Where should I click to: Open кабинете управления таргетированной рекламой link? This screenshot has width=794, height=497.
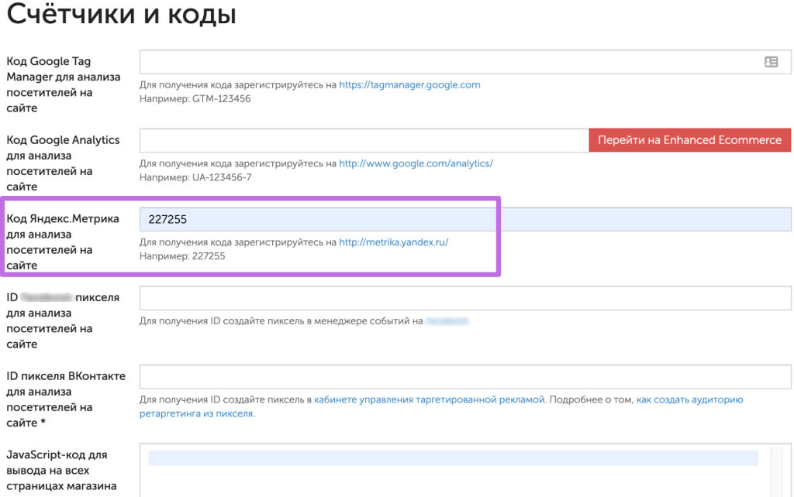pos(430,399)
